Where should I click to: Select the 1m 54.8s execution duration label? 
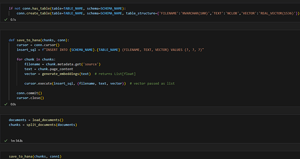pyautogui.click(x=17, y=141)
